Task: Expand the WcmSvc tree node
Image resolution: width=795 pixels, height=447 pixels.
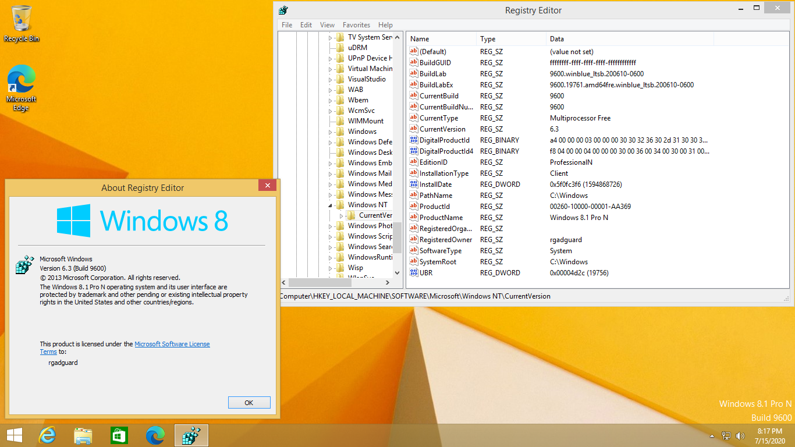Action: pyautogui.click(x=331, y=111)
